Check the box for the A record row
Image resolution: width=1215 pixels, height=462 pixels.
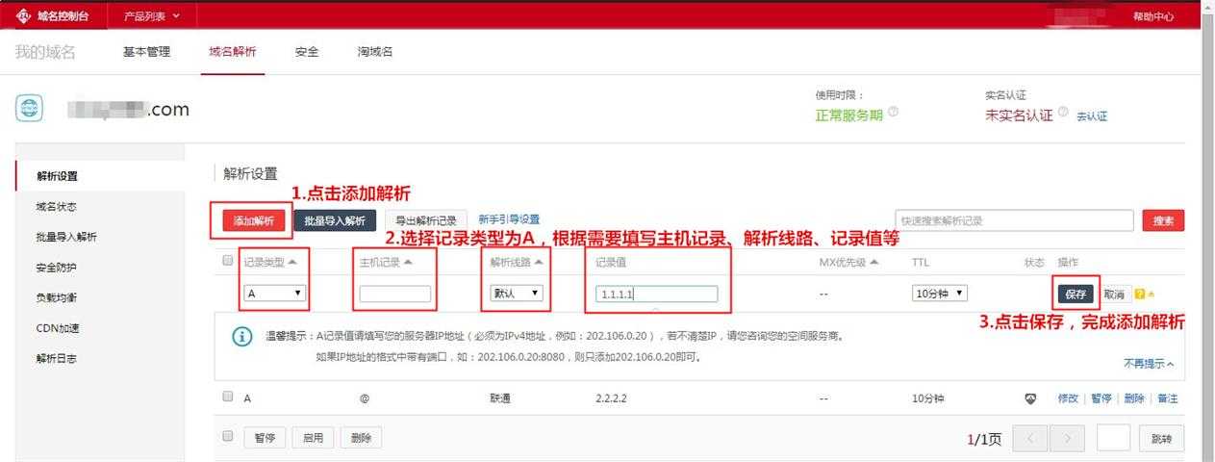pyautogui.click(x=228, y=397)
